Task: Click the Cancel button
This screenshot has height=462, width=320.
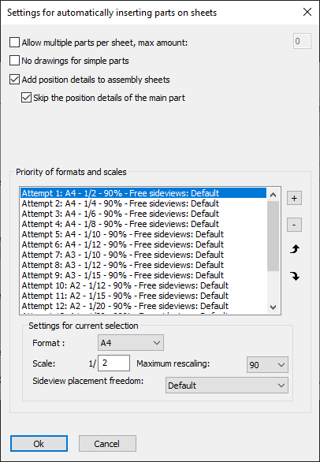Action: [x=107, y=443]
